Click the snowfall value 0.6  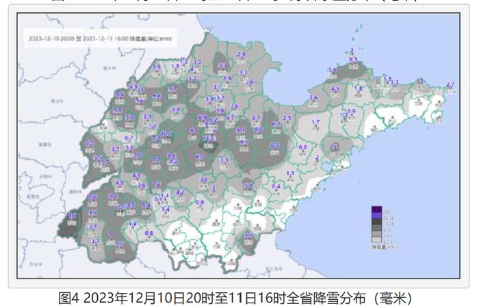pos(351,112)
